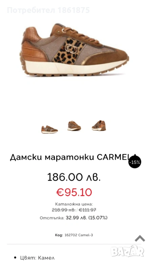Screen dimensions: 148x261
Task: Click the Код label
Action: pyautogui.click(x=59, y=235)
